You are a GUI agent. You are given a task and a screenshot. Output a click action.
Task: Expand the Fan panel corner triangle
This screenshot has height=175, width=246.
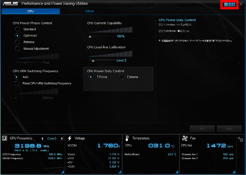coord(234,171)
